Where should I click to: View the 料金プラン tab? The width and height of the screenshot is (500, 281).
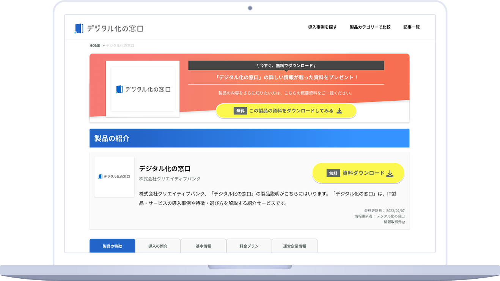click(249, 246)
